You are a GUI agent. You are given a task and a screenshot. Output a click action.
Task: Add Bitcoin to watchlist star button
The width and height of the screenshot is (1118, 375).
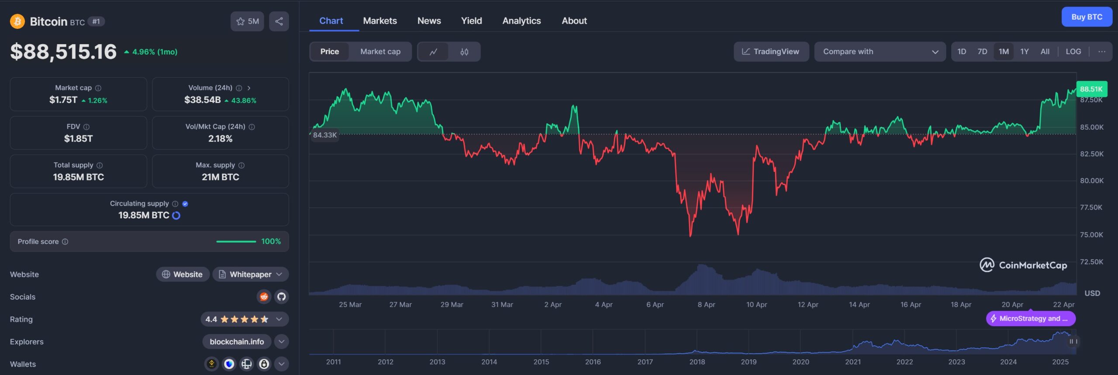click(x=247, y=21)
